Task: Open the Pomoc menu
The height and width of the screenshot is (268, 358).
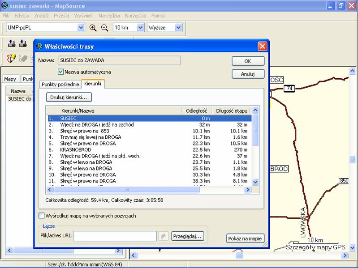Action: (158, 16)
